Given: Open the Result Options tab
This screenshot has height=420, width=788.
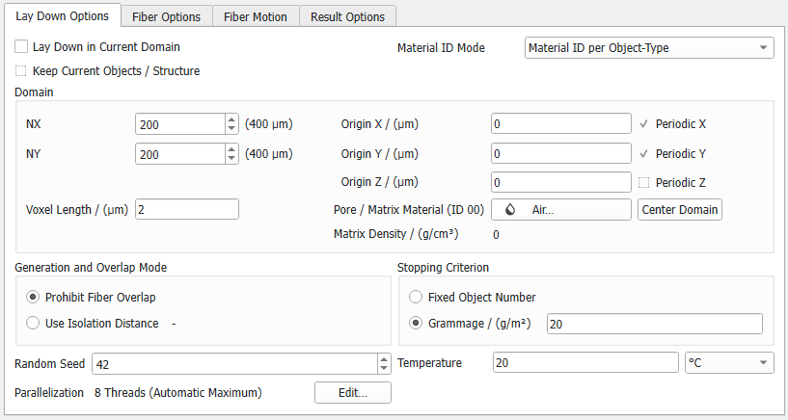Looking at the screenshot, I should click(x=347, y=16).
